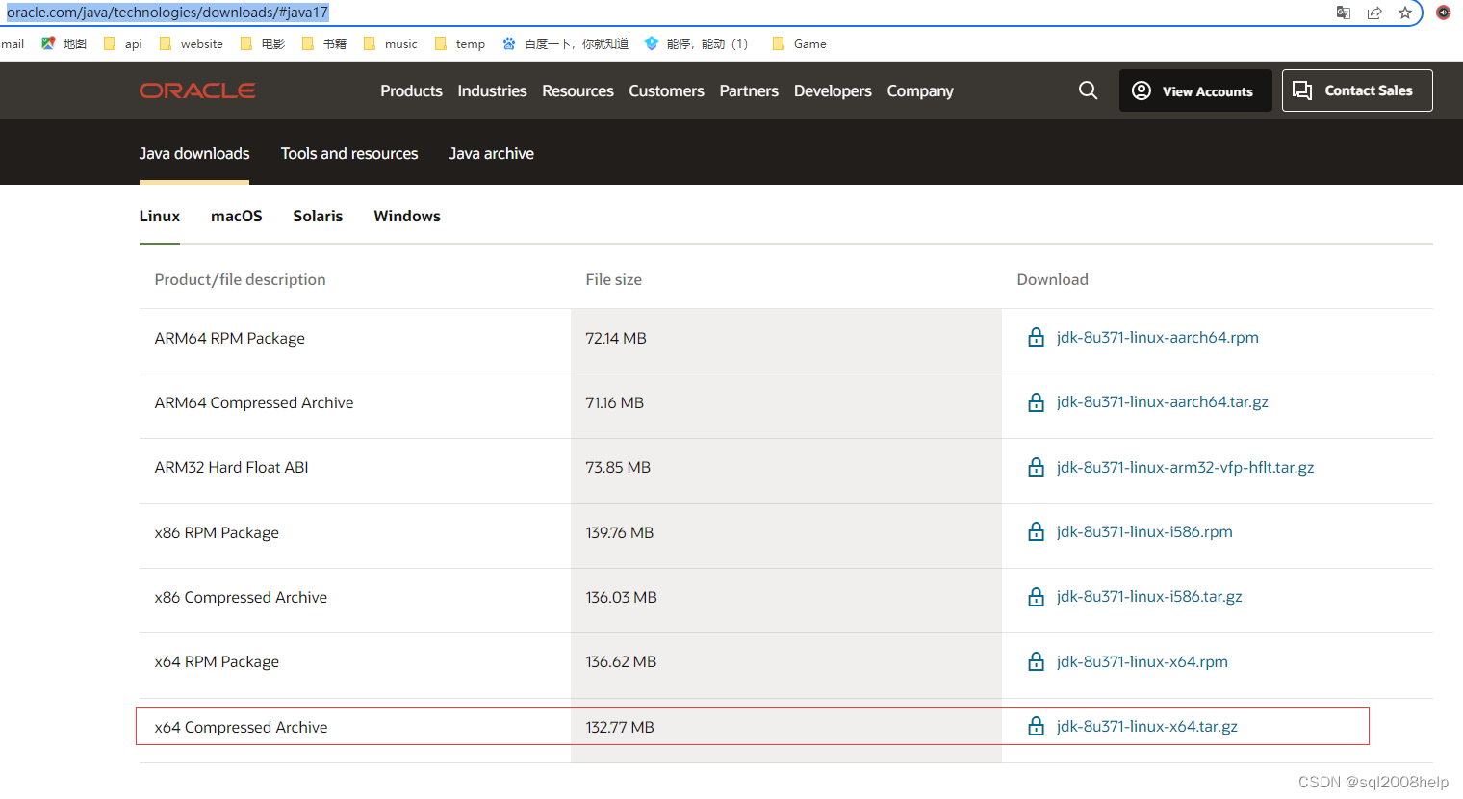1463x799 pixels.
Task: Download jdk-8u371-linux-aarch64.tar.gz
Action: [1162, 401]
